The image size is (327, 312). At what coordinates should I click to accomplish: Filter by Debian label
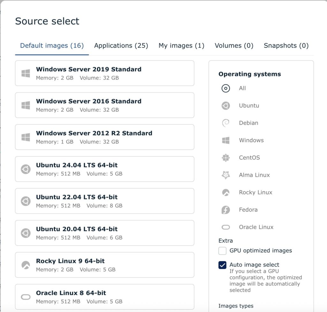pos(248,123)
